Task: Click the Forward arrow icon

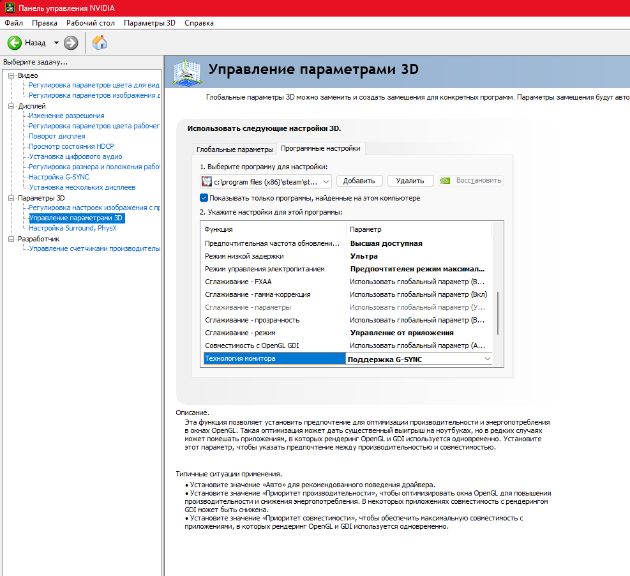Action: pyautogui.click(x=71, y=43)
